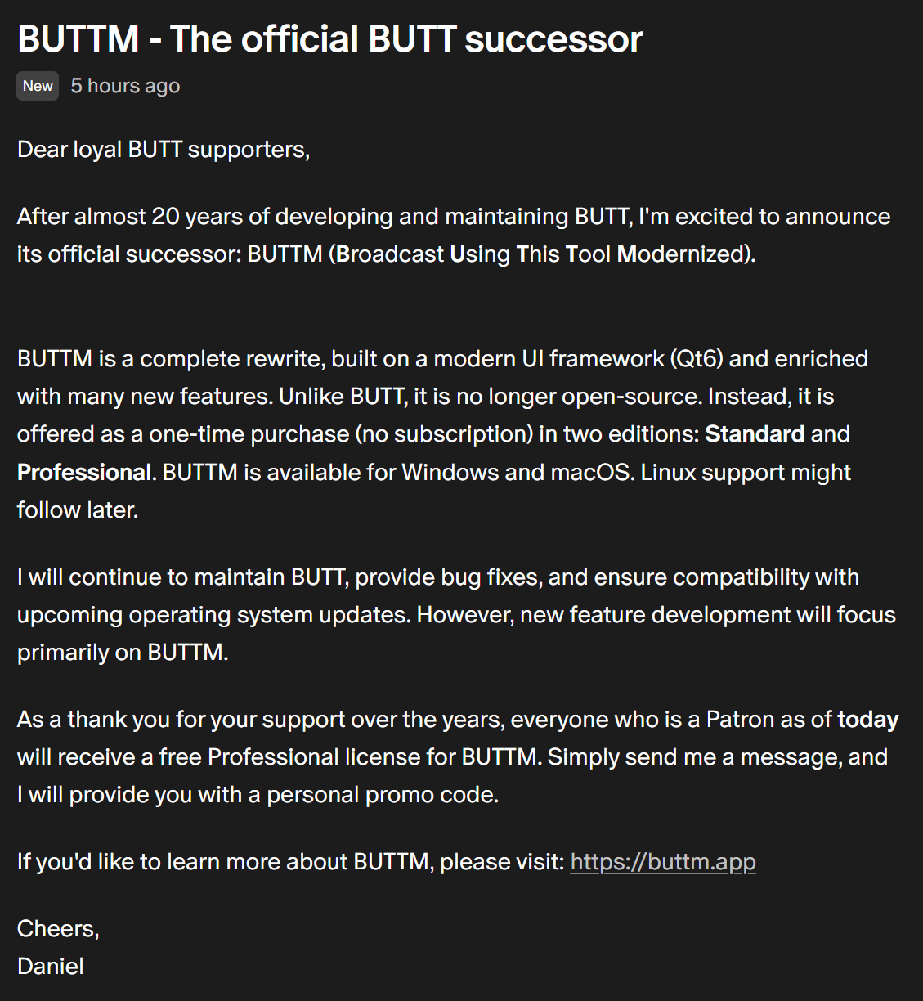The image size is (923, 1001).
Task: Click the "follow later." text
Action: pyautogui.click(x=78, y=509)
